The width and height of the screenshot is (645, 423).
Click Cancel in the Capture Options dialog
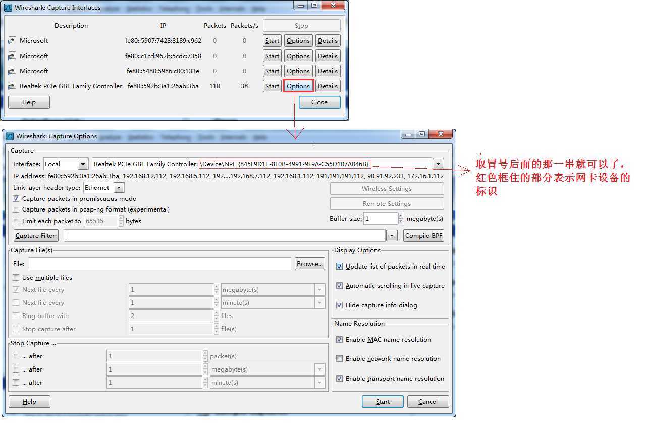coord(428,402)
